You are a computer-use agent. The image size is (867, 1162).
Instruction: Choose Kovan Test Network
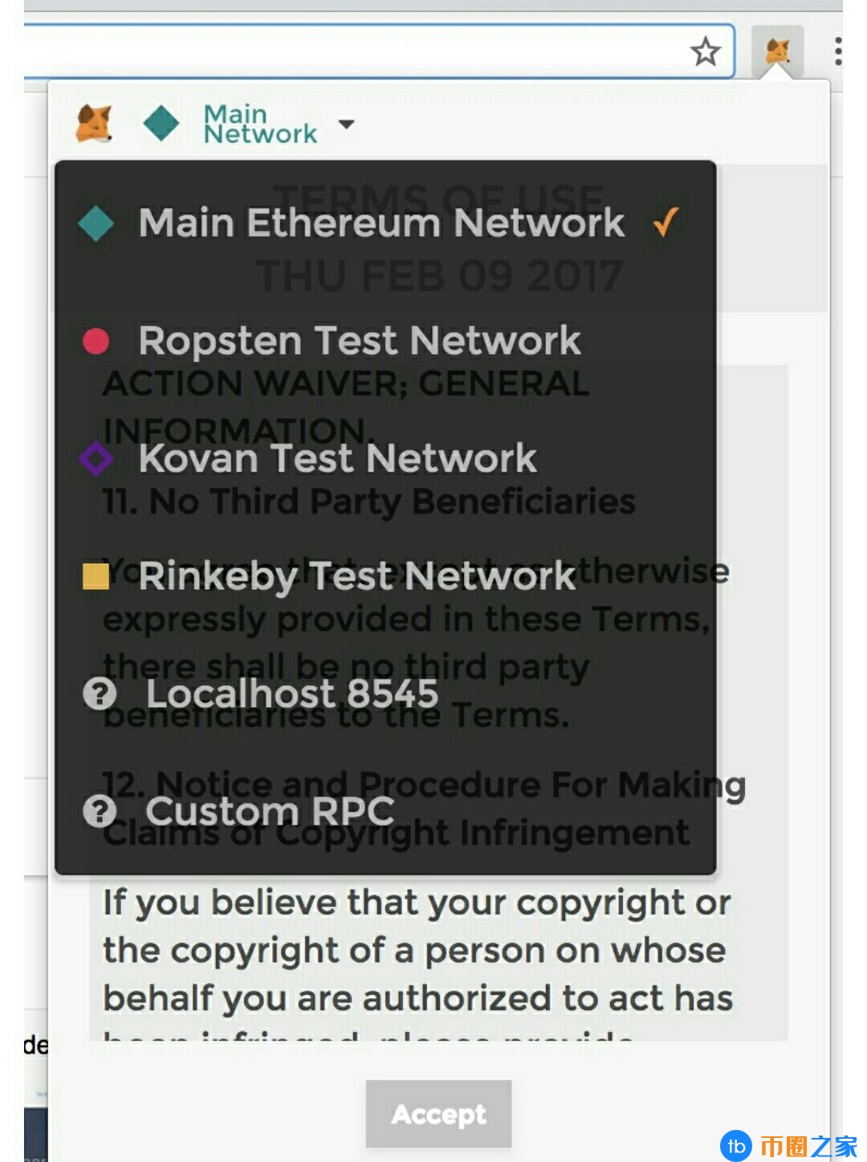point(337,459)
